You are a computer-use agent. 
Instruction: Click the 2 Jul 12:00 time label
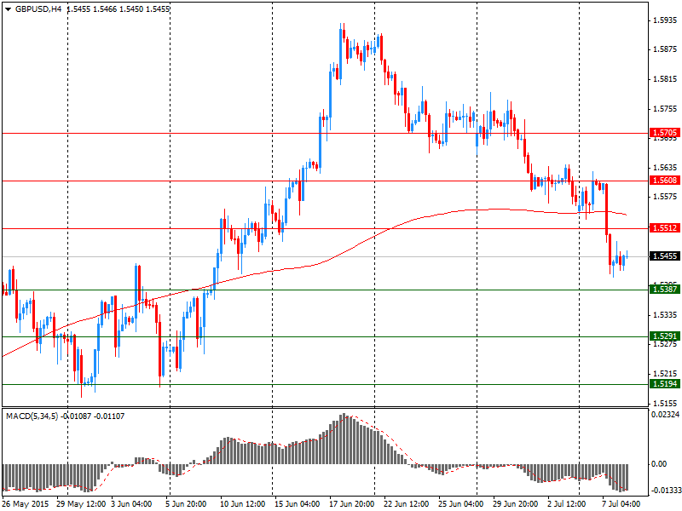click(569, 504)
